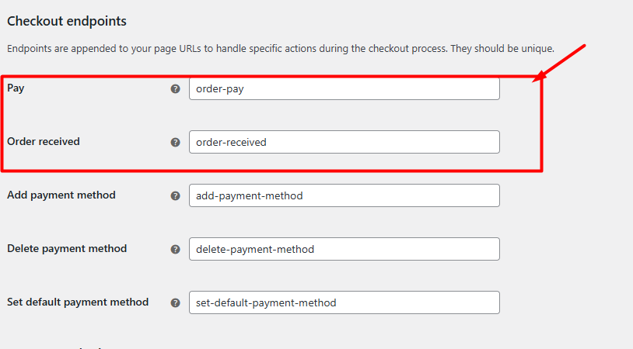The height and width of the screenshot is (349, 633).
Task: Open help tip for Delete payment method
Action: [175, 250]
